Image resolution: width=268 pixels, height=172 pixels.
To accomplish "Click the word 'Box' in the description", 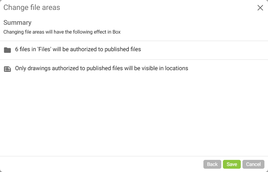I will (117, 32).
